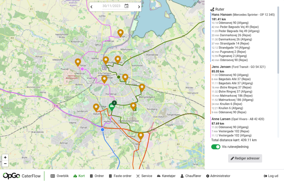Viewport: 284px width, 182px height.
Task: Toggle the Vis rutevejledning switch
Action: coord(215,147)
